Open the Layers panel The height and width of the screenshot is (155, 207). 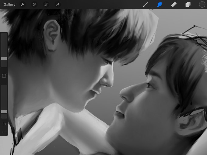[x=188, y=5]
